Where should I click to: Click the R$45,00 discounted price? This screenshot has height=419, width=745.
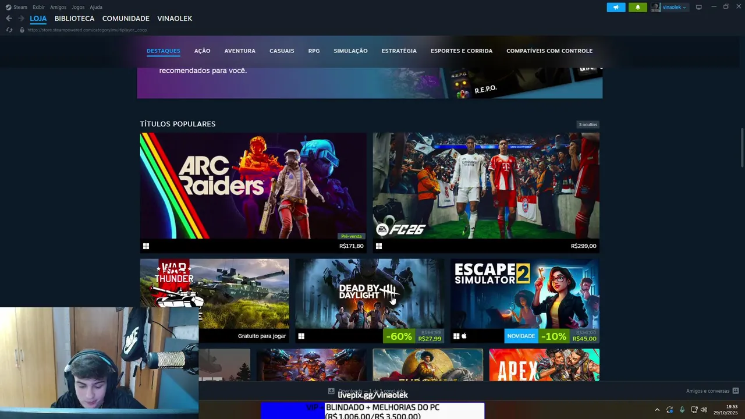coord(584,339)
